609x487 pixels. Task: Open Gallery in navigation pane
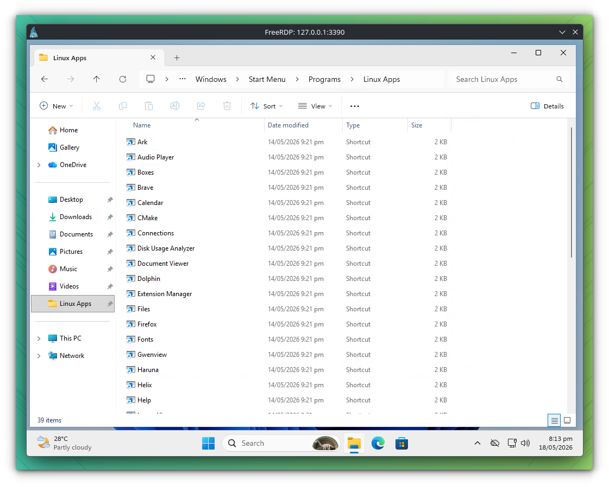coord(69,148)
